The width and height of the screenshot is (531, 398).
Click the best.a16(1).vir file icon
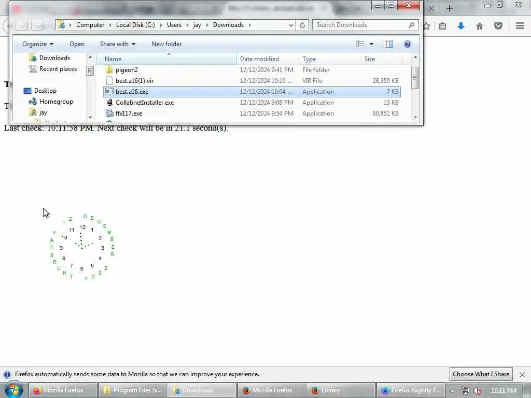click(x=109, y=80)
